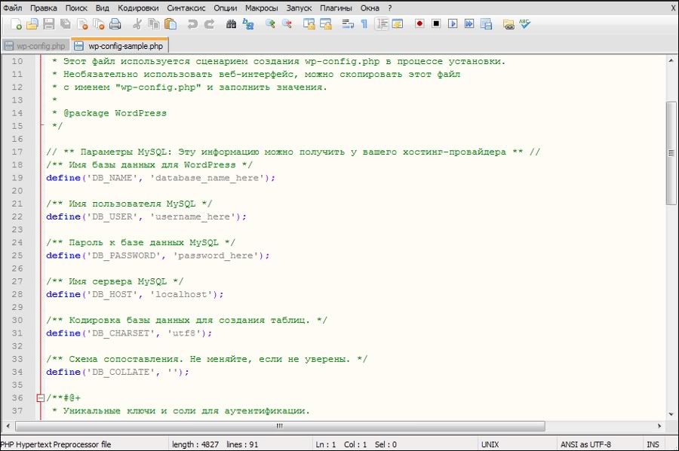Click the Redo arrow icon
The width and height of the screenshot is (679, 451).
pyautogui.click(x=209, y=24)
